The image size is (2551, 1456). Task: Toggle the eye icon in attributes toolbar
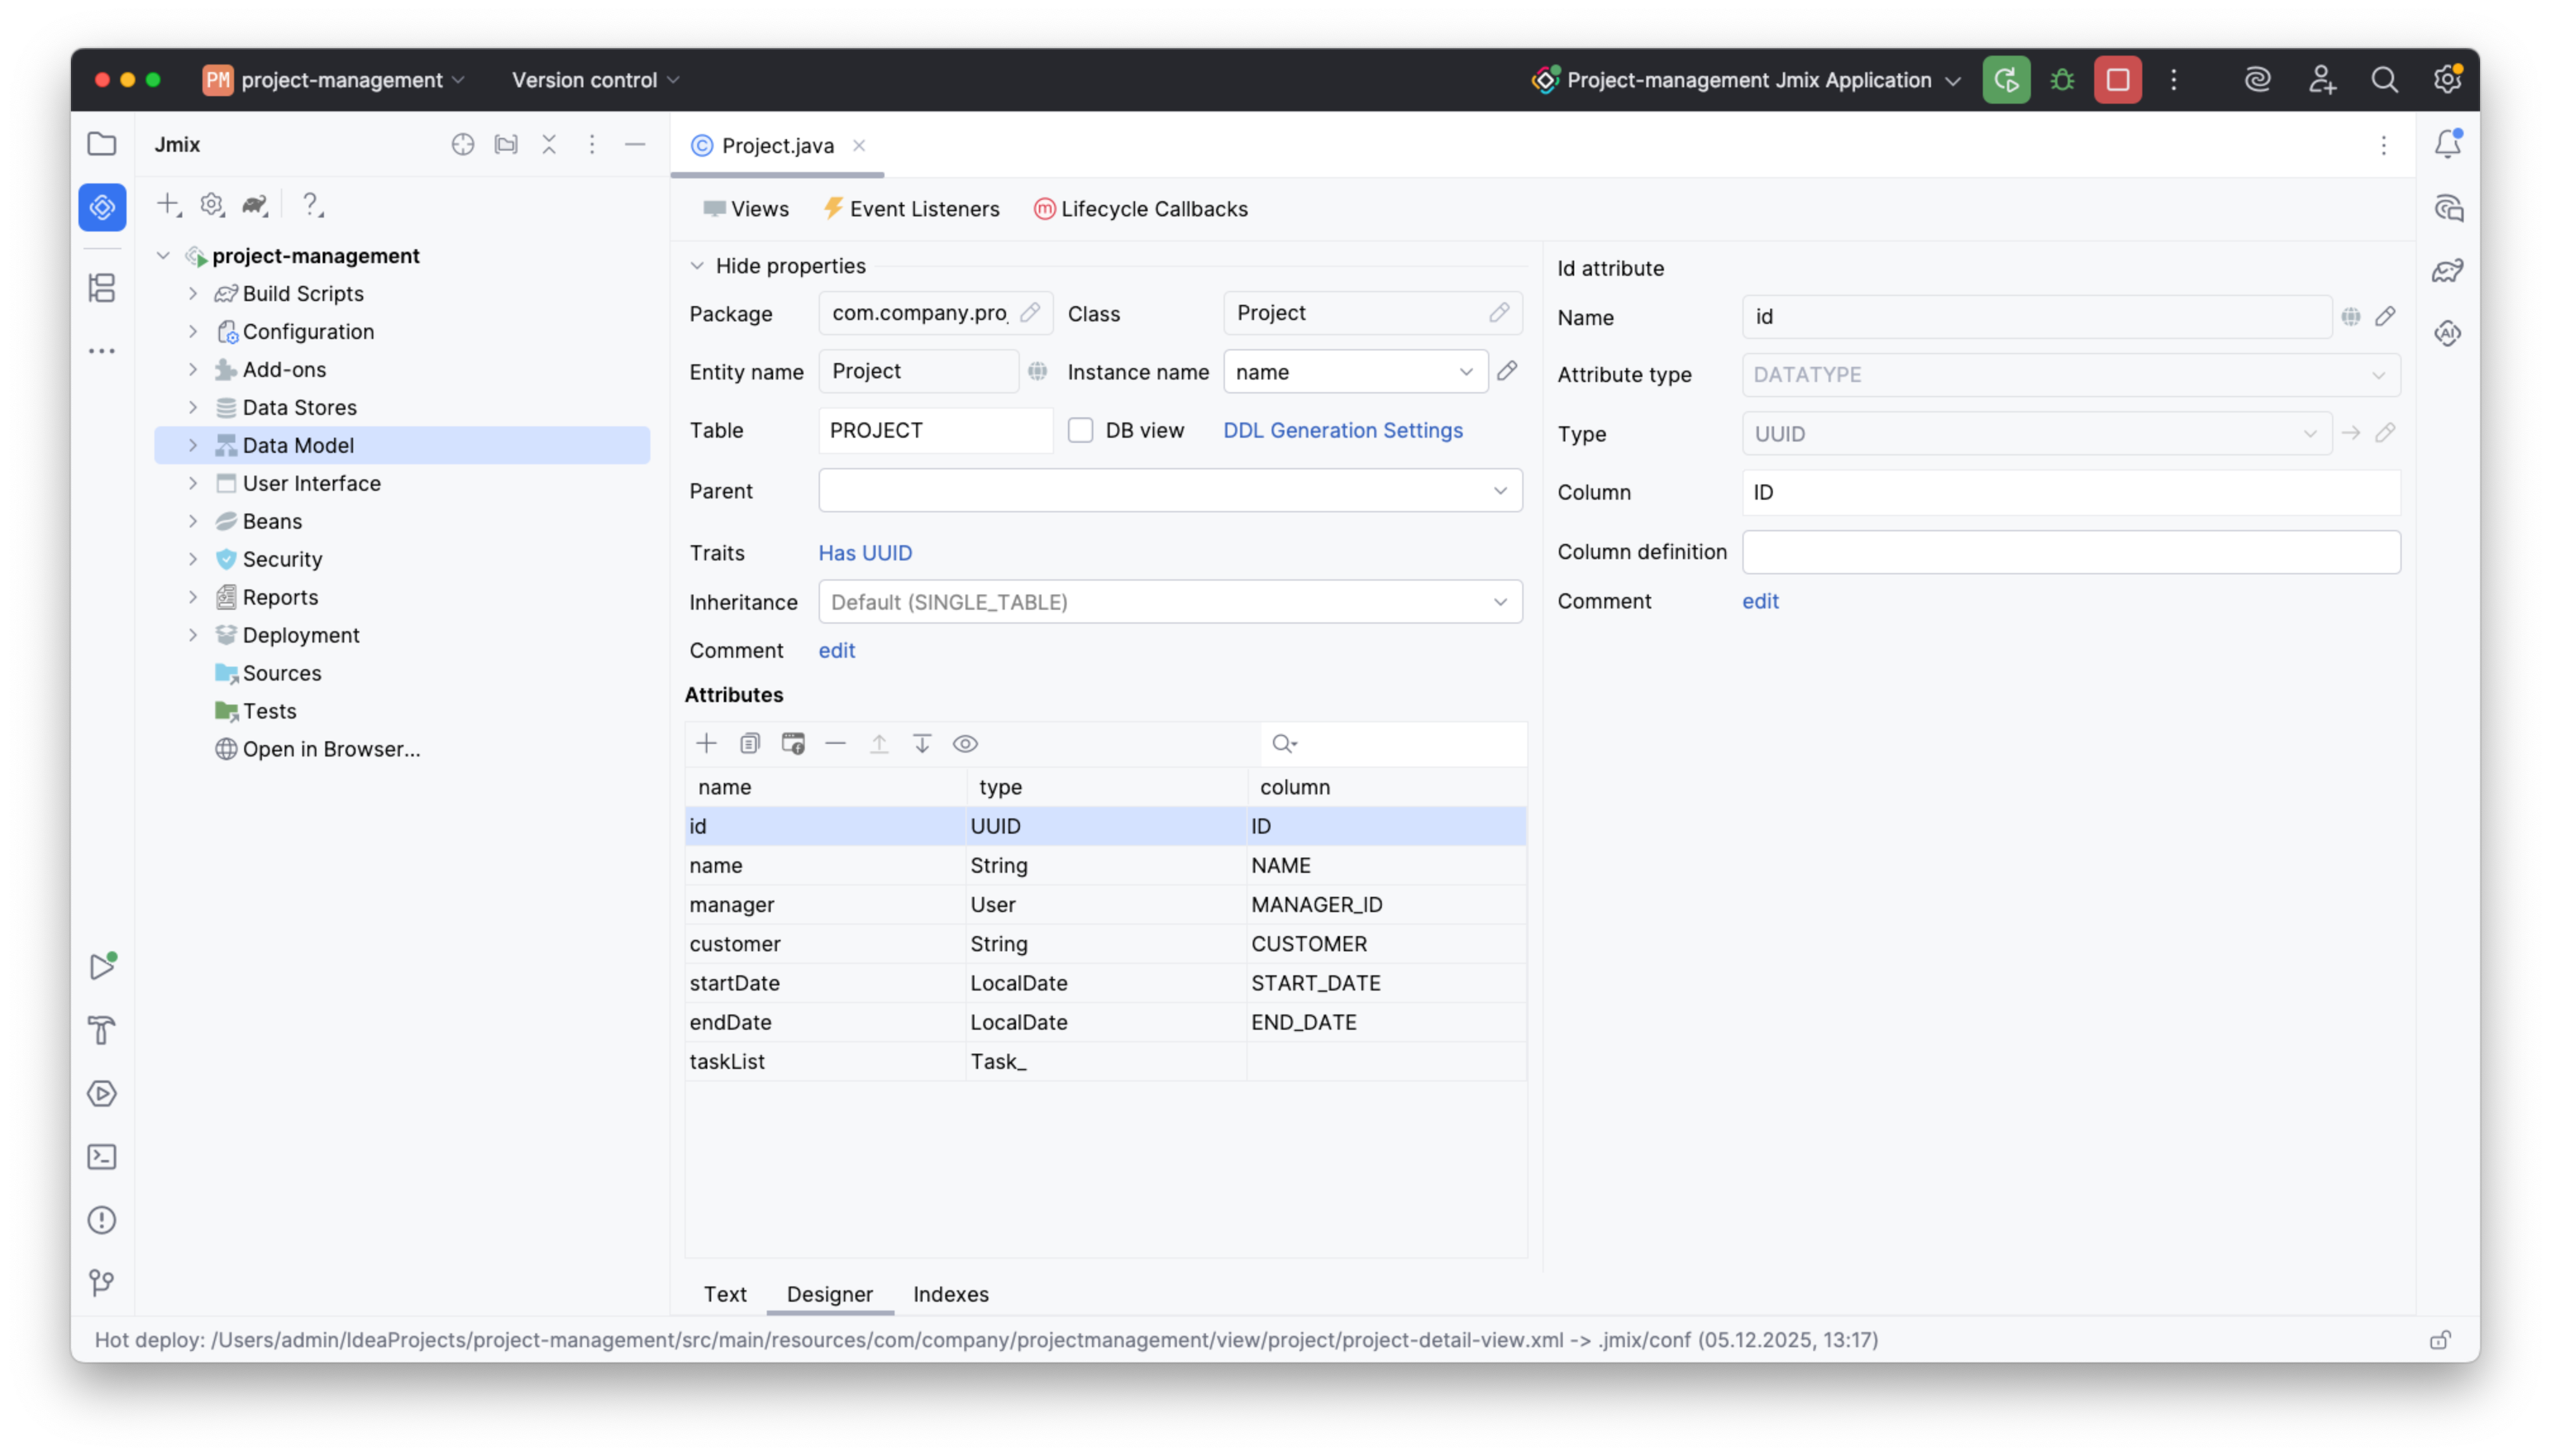click(965, 743)
